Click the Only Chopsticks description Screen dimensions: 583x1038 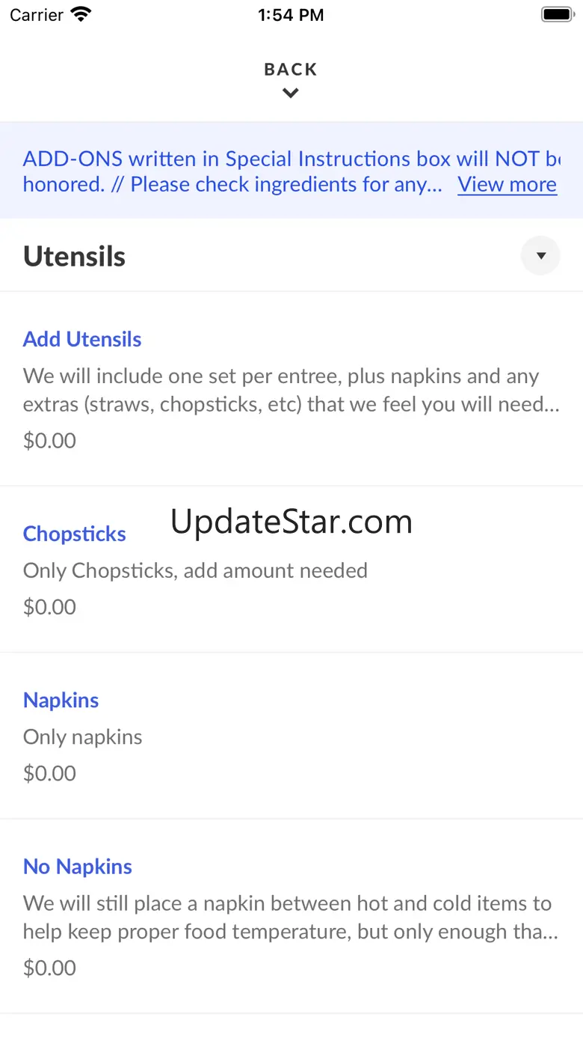pos(195,570)
